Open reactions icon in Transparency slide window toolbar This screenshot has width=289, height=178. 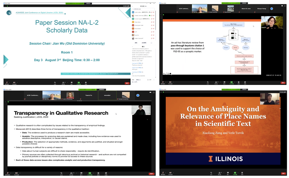[106, 174]
